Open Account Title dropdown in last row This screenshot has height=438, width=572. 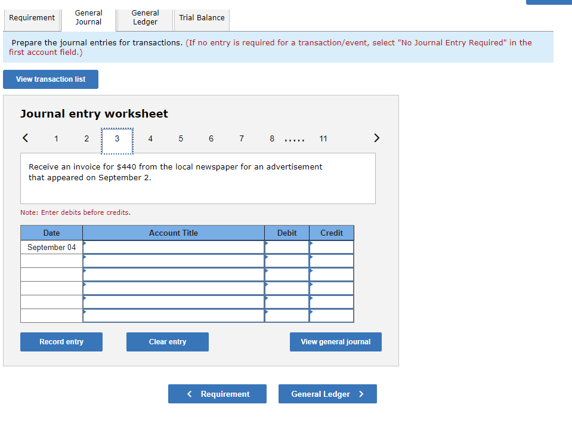click(x=174, y=316)
